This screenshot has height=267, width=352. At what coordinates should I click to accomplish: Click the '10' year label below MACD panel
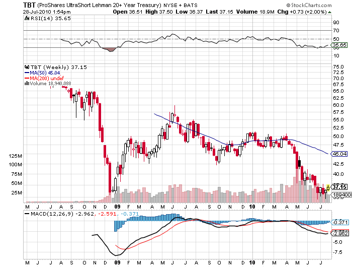click(x=252, y=262)
